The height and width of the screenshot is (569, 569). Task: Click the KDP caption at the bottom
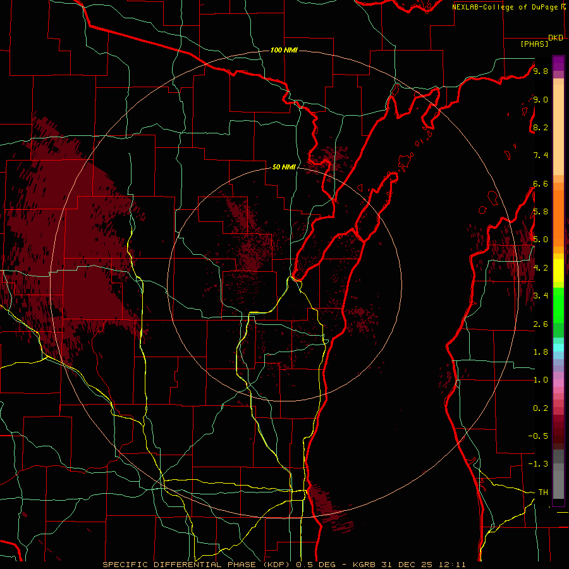(284, 565)
